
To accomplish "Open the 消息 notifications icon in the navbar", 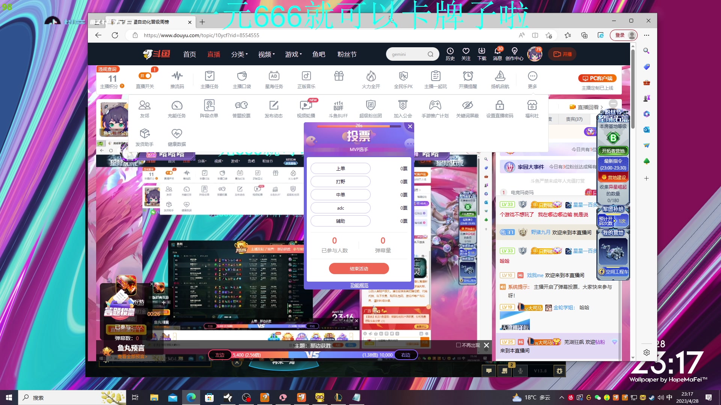I will coord(497,54).
